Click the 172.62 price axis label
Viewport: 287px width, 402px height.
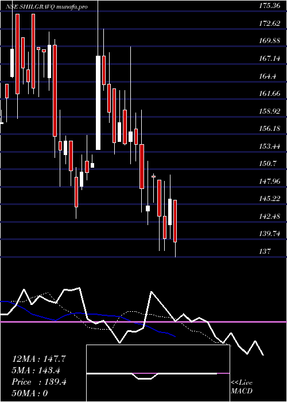pyautogui.click(x=269, y=24)
